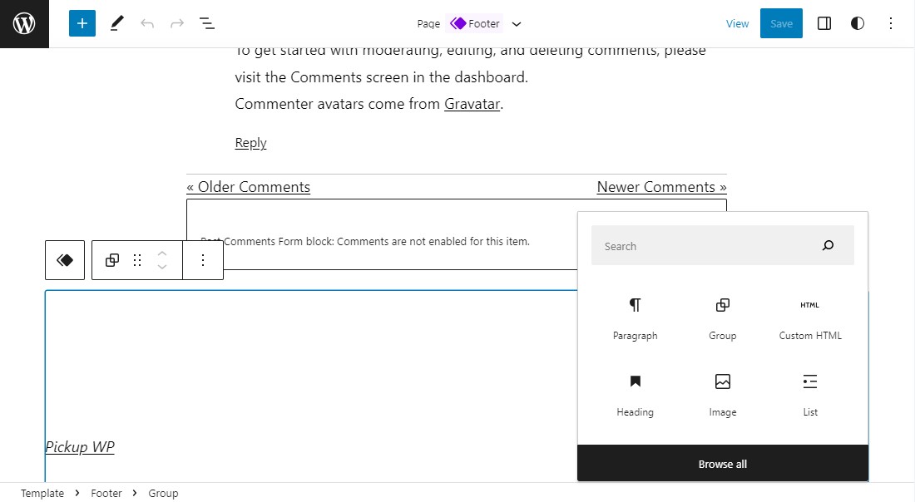915x502 pixels.
Task: Save the template changes
Action: (781, 23)
